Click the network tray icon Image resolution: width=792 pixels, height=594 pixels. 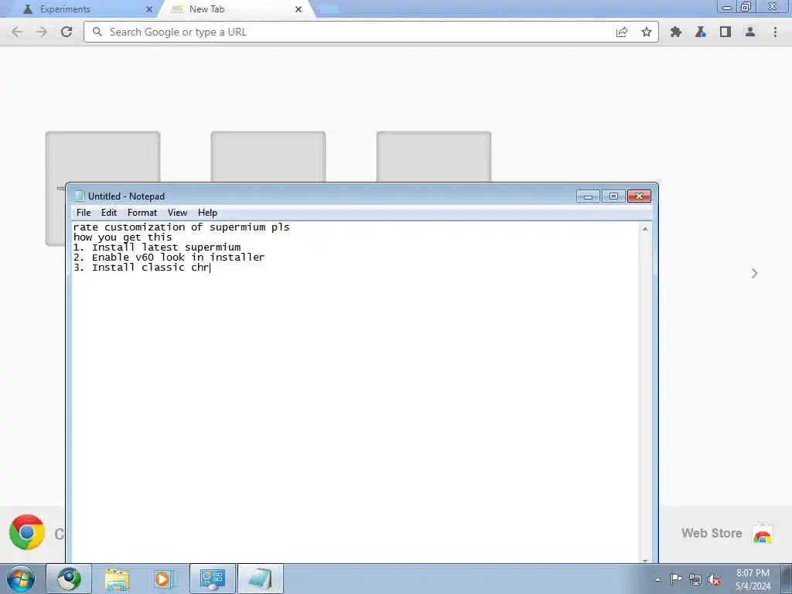pos(695,579)
